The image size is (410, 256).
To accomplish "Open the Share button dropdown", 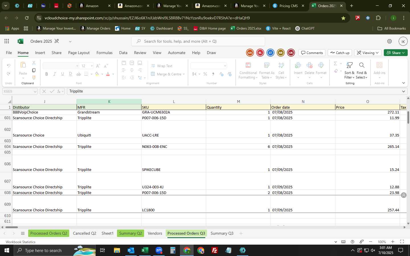I will pyautogui.click(x=396, y=53).
